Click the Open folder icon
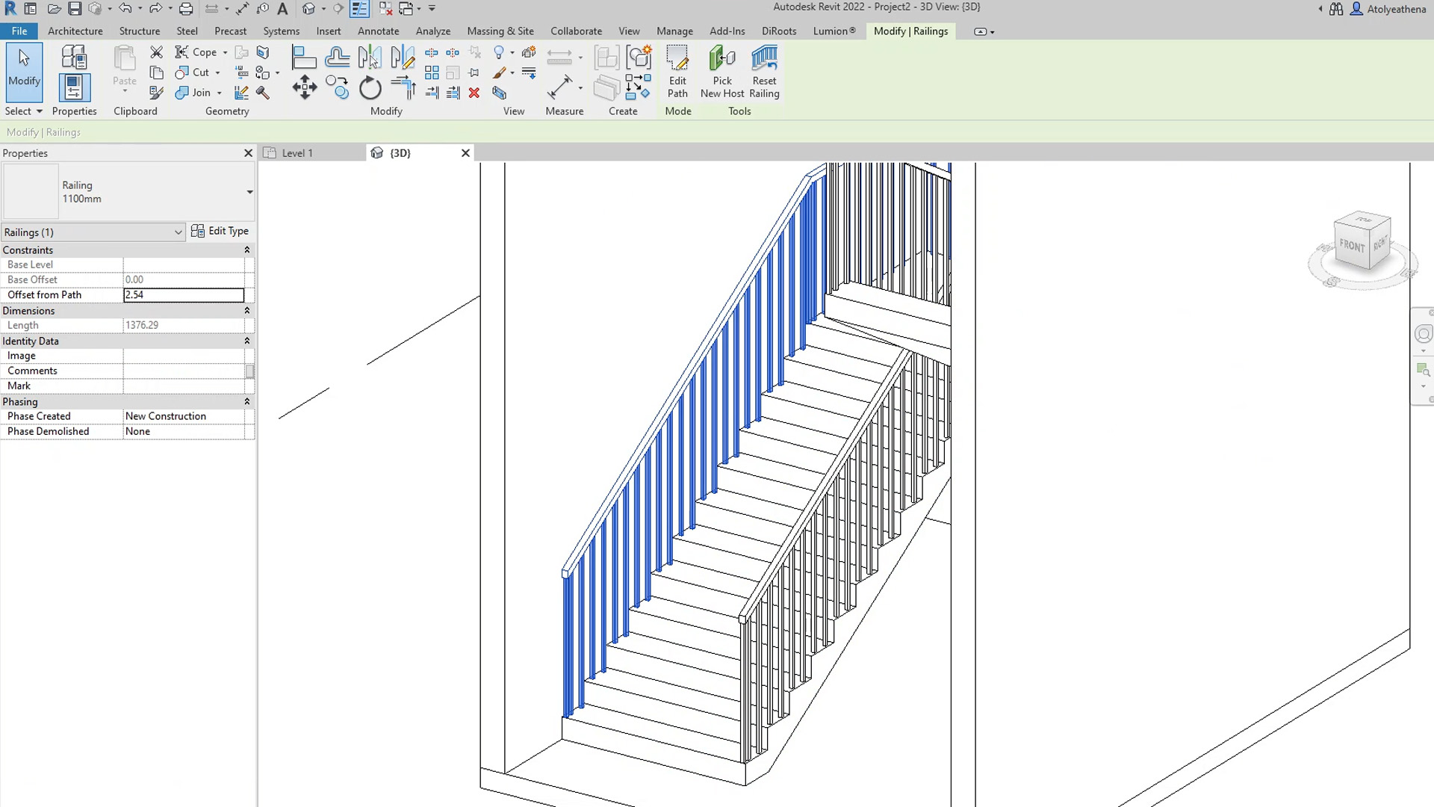The height and width of the screenshot is (807, 1434). click(54, 9)
